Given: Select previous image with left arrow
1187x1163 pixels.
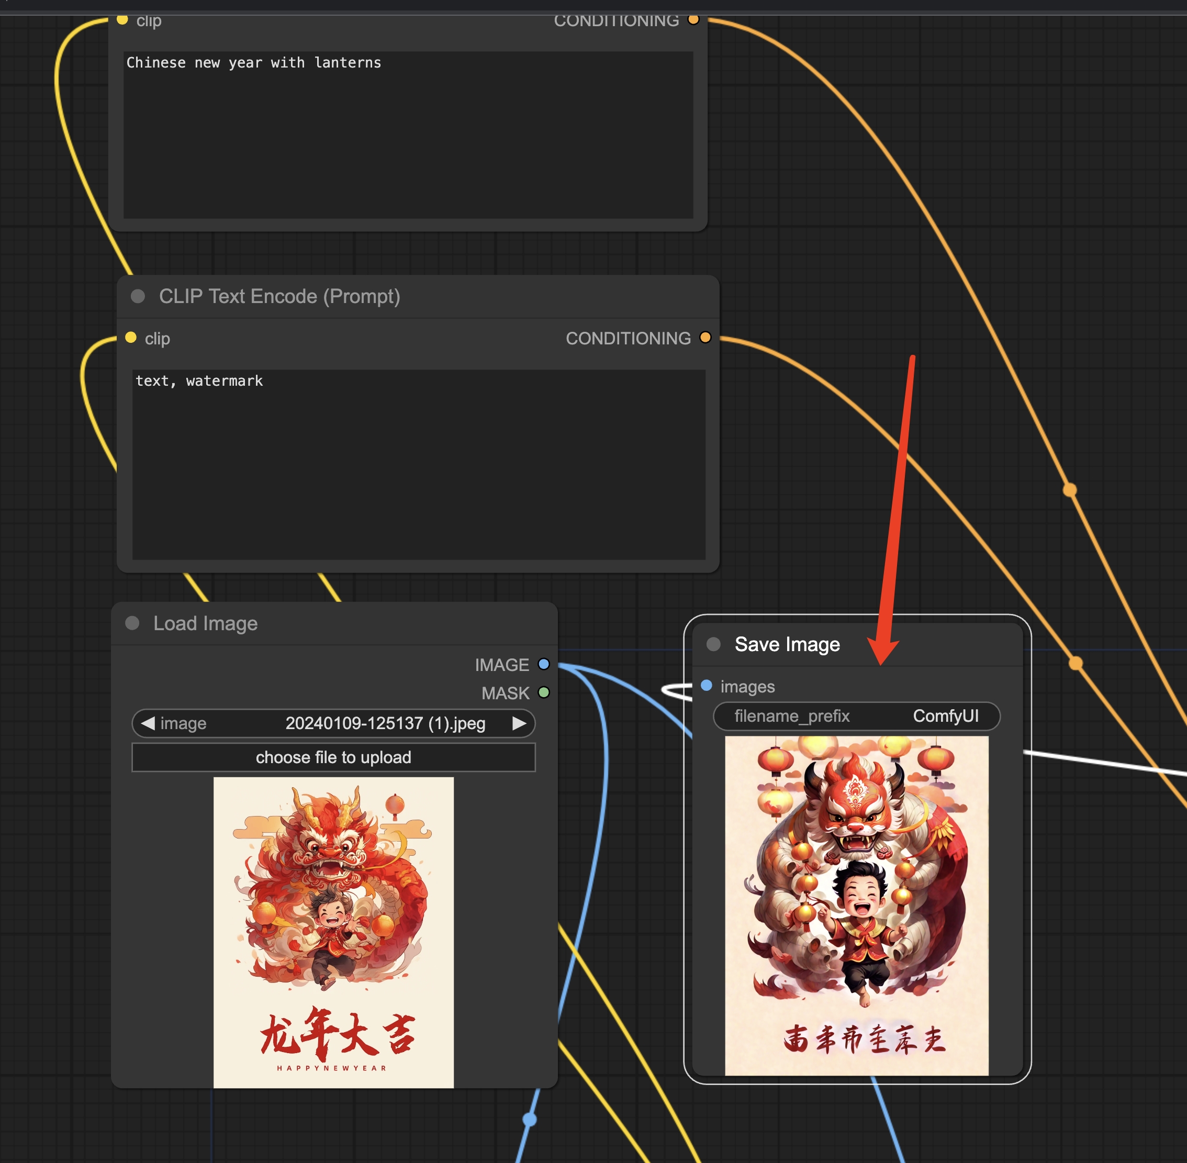Looking at the screenshot, I should 148,723.
